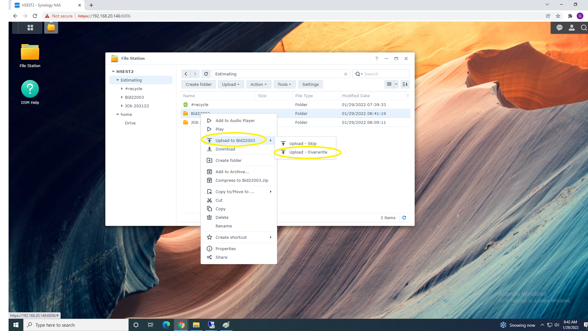Select Upload - Overwrite submenu option

point(308,152)
